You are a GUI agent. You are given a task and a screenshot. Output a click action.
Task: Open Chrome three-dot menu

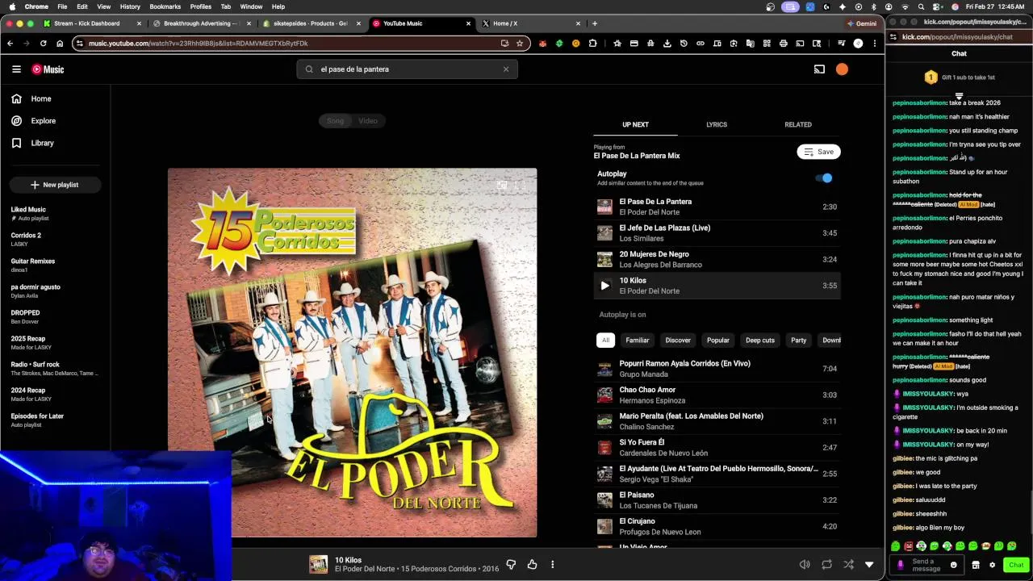pyautogui.click(x=875, y=44)
